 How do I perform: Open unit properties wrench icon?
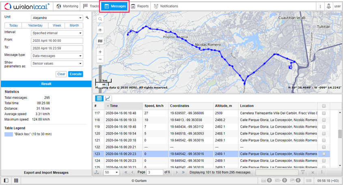pyautogui.click(x=87, y=18)
